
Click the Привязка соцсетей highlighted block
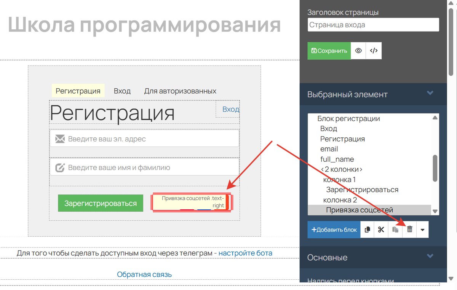tap(191, 202)
